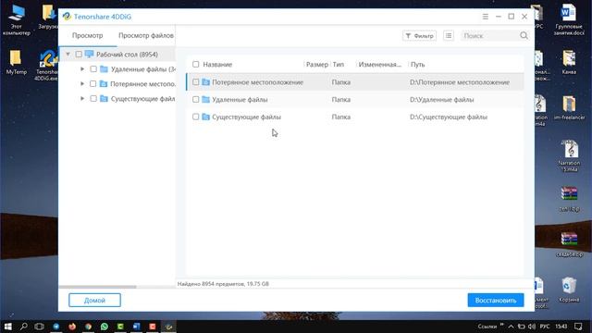Sort by the Измененная column header
This screenshot has width=592, height=333.
380,65
